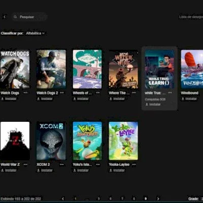The width and height of the screenshot is (203, 203).
Task: Select current page 9
Action: [x=146, y=198]
